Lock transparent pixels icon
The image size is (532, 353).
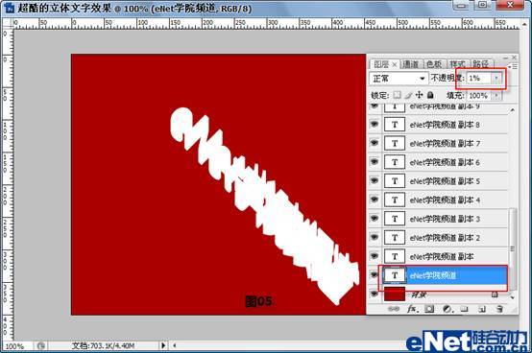pyautogui.click(x=397, y=95)
